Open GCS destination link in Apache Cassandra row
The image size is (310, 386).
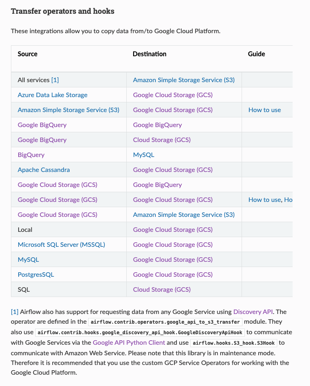173,170
